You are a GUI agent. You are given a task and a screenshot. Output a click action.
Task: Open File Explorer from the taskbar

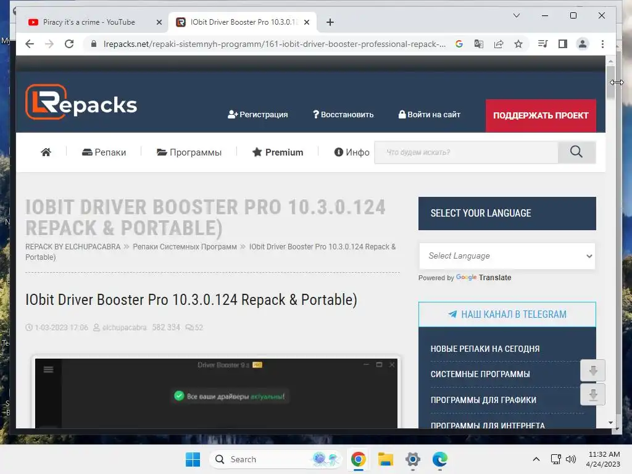[385, 459]
